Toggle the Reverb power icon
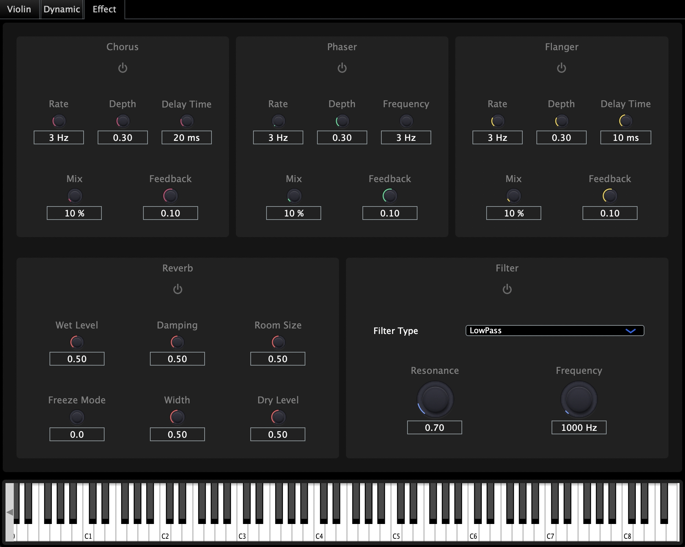This screenshot has height=547, width=685. click(x=177, y=289)
